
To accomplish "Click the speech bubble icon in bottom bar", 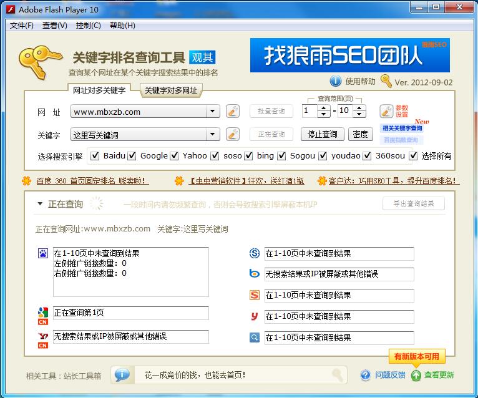I will [x=122, y=375].
